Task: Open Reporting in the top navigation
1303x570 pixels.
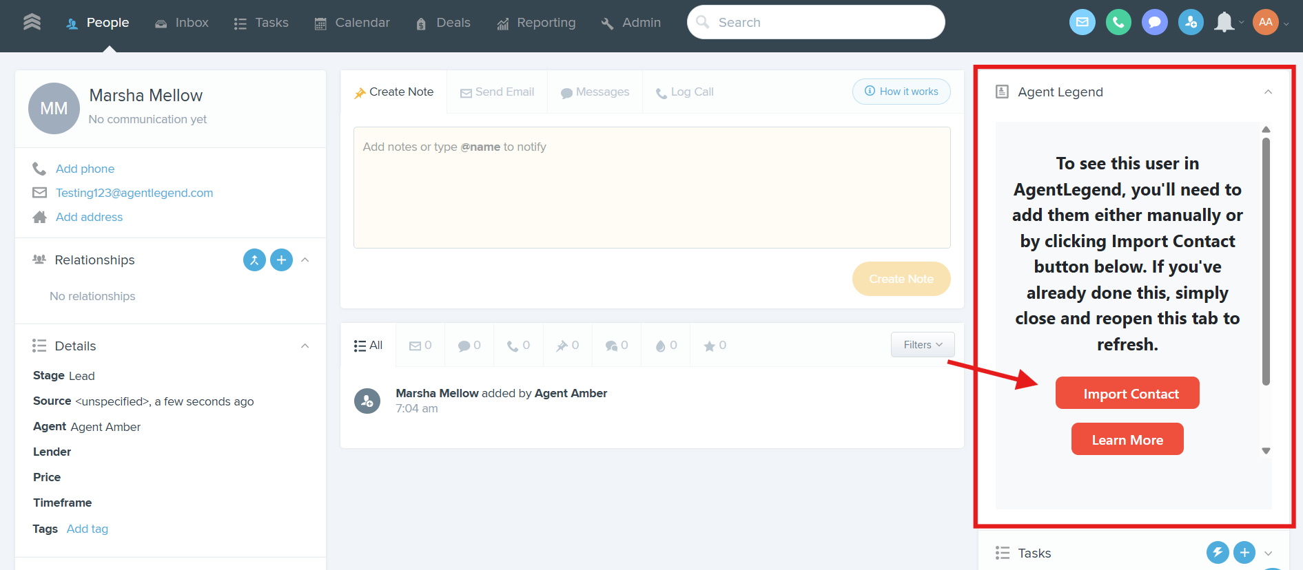Action: [x=536, y=23]
